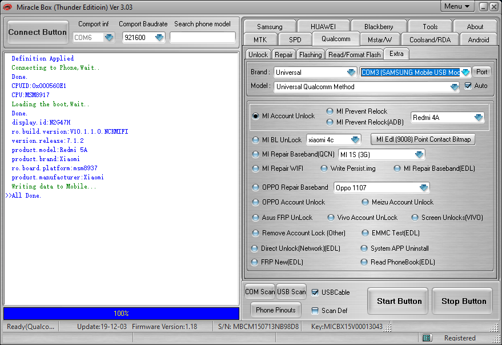Select OPPO Account Unlock option
Screen dimensions: 502x345
pos(255,202)
